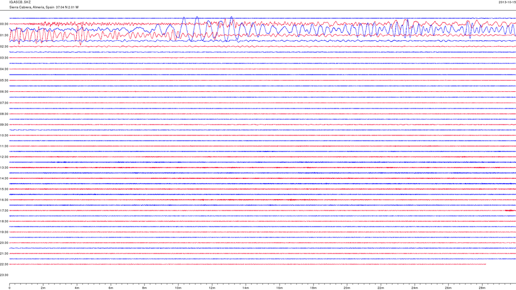Select the 03:30 time row label
The image size is (516, 290).
point(4,58)
